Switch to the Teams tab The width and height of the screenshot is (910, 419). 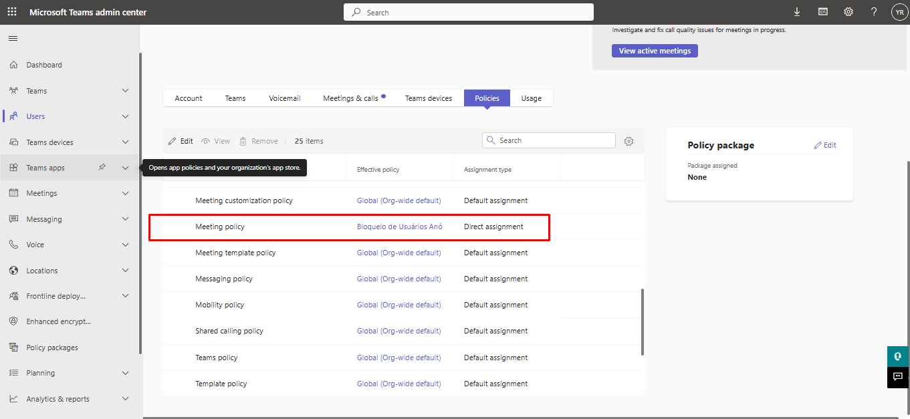pos(235,98)
